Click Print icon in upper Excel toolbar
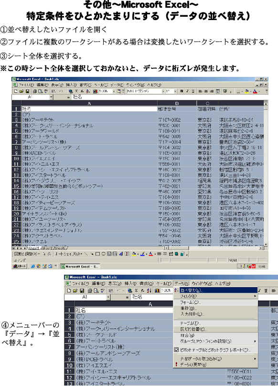This screenshot has height=386, width=278. click(x=35, y=91)
